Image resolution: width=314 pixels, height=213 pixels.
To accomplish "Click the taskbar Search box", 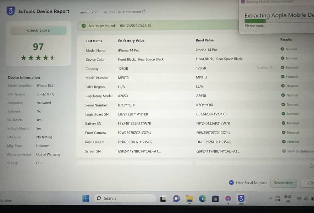I will click(x=125, y=198).
